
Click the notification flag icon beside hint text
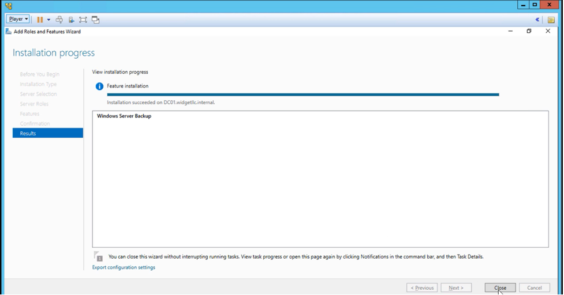coord(99,257)
